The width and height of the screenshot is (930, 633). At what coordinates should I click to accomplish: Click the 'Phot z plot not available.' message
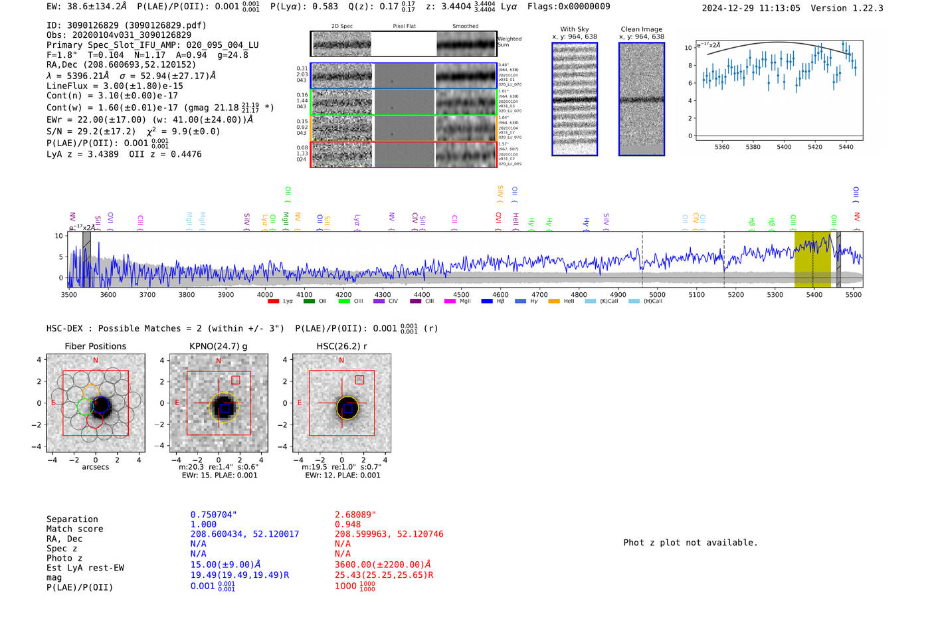[690, 543]
